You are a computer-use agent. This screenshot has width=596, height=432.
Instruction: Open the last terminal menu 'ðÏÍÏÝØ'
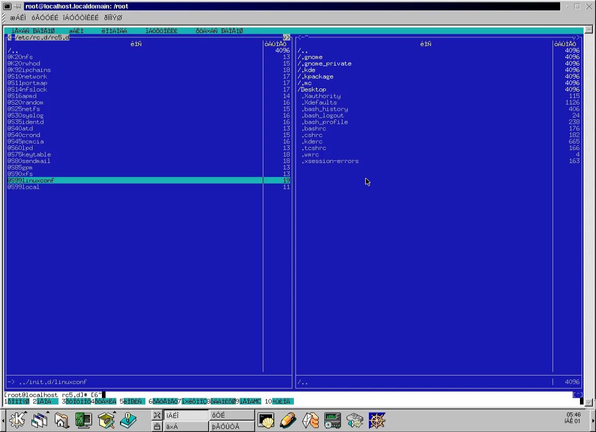(113, 18)
